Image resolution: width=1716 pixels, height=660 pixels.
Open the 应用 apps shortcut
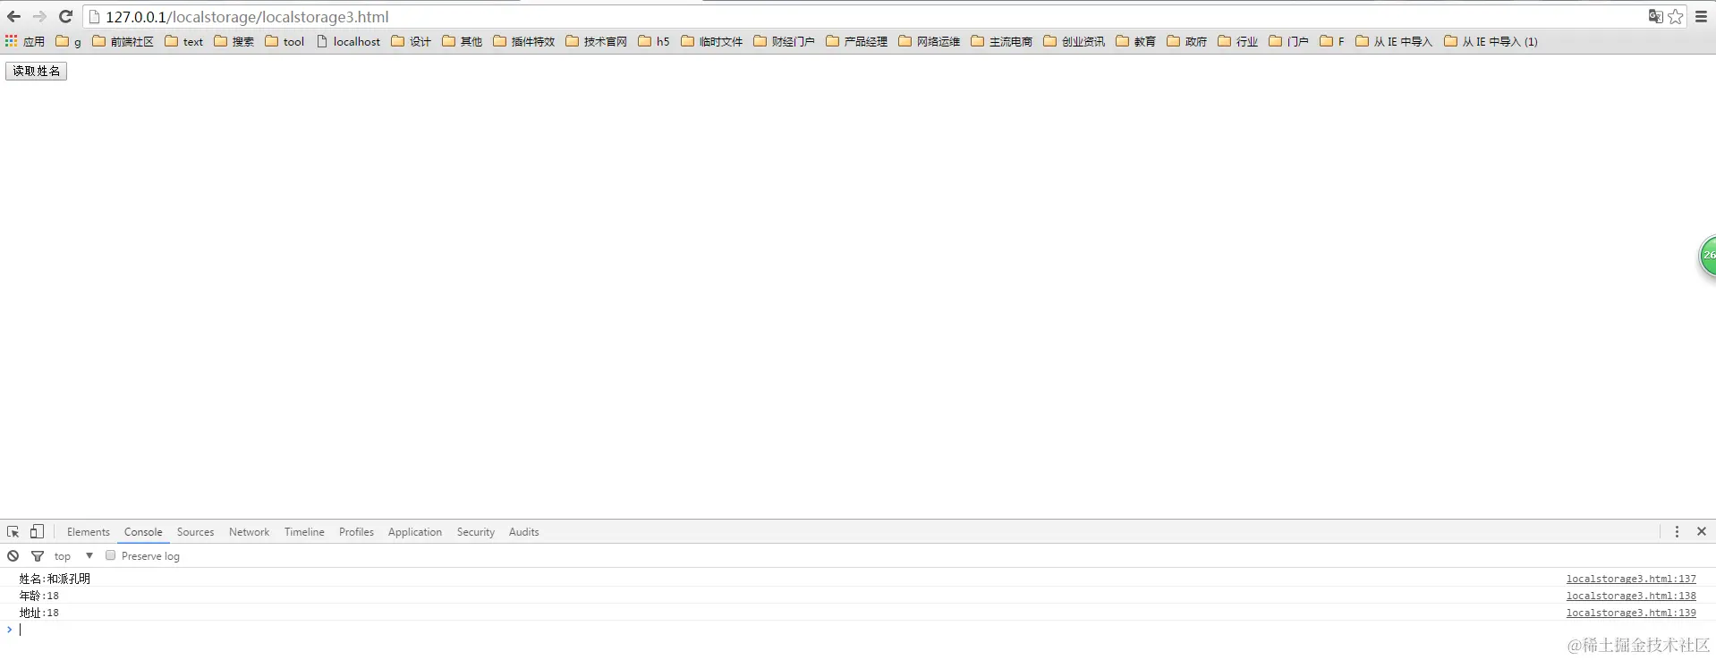click(x=25, y=41)
